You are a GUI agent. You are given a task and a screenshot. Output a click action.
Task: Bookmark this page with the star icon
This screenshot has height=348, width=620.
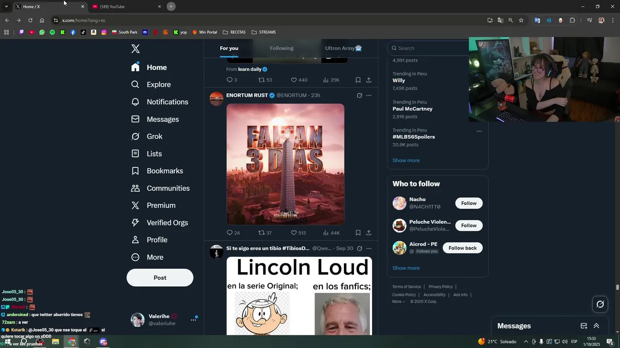point(521,20)
